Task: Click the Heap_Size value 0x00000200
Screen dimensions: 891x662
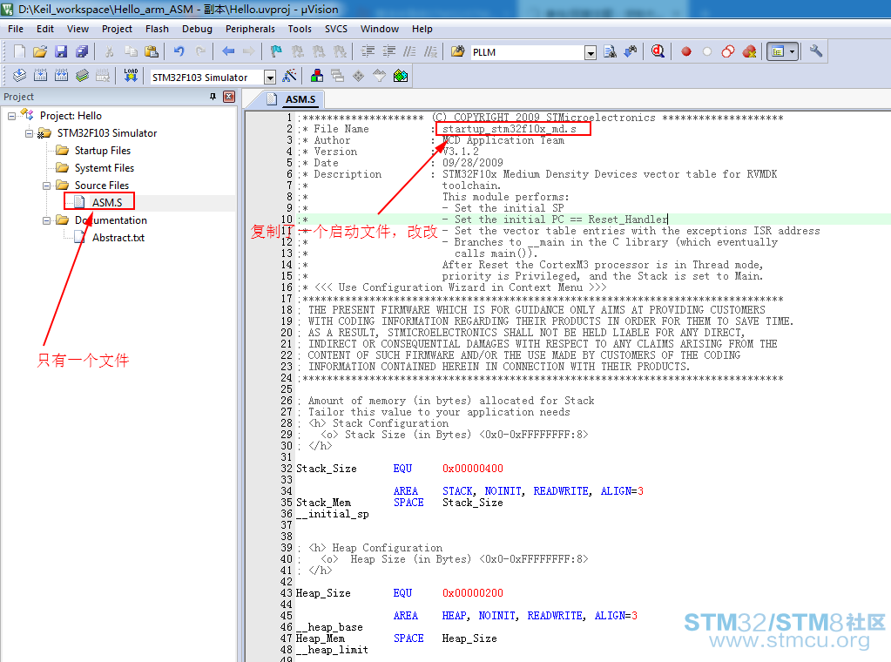Action: 472,593
